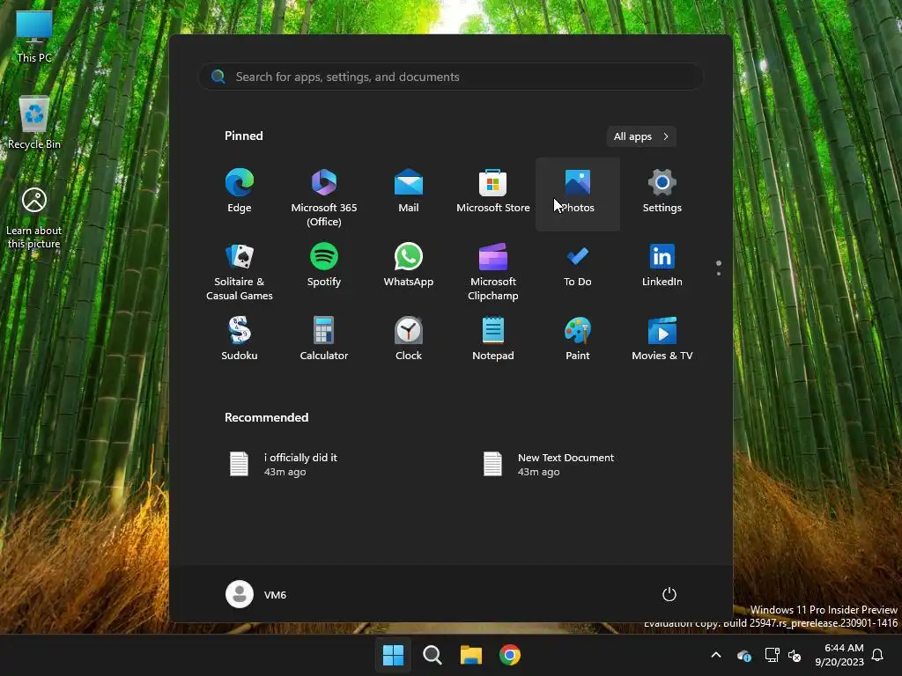The height and width of the screenshot is (676, 902).
Task: Launch Google Chrome from taskbar
Action: [510, 655]
